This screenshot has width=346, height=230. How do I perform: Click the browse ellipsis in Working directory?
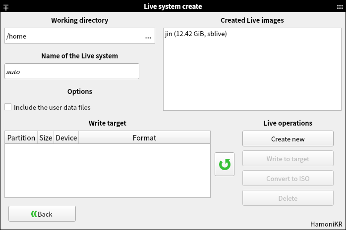pyautogui.click(x=148, y=37)
